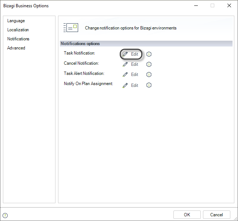Show info for Notify On Plan Assignment

(149, 85)
